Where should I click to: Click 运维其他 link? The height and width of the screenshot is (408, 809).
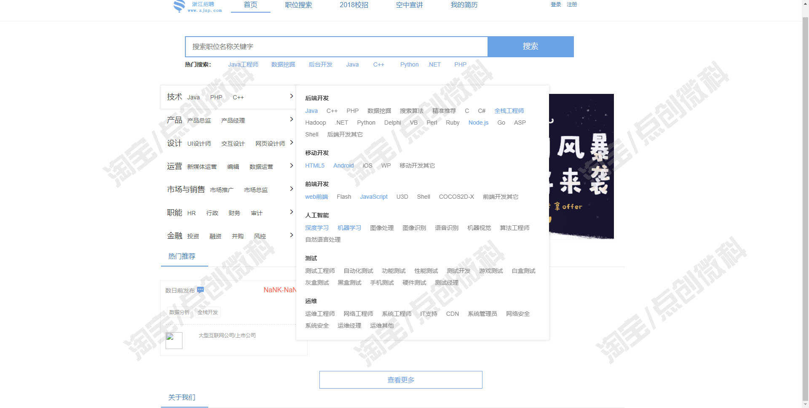pos(382,325)
